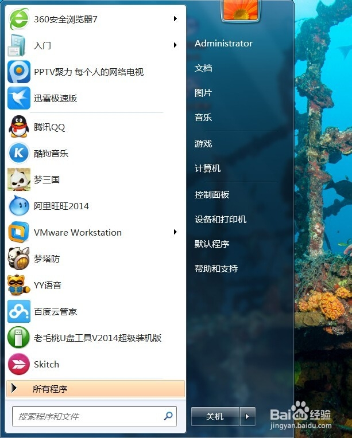Open the 梦塔防 game icon
The width and height of the screenshot is (352, 438).
tap(19, 259)
